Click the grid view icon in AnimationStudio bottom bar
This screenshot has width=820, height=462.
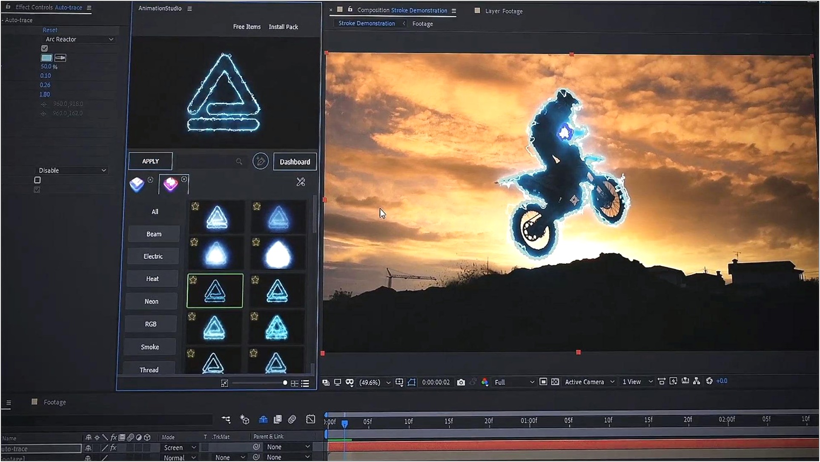(295, 383)
